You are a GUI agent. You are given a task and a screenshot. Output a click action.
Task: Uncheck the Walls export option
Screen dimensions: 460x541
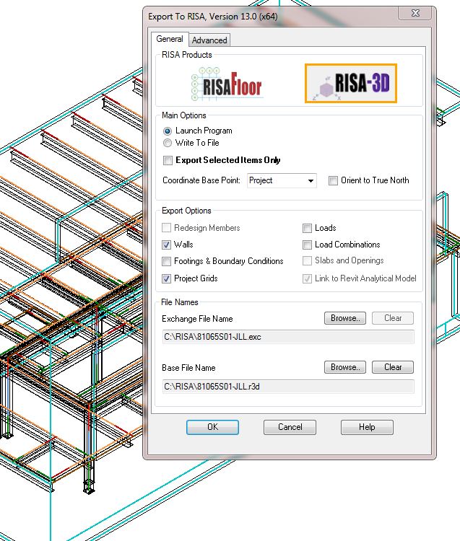click(167, 245)
